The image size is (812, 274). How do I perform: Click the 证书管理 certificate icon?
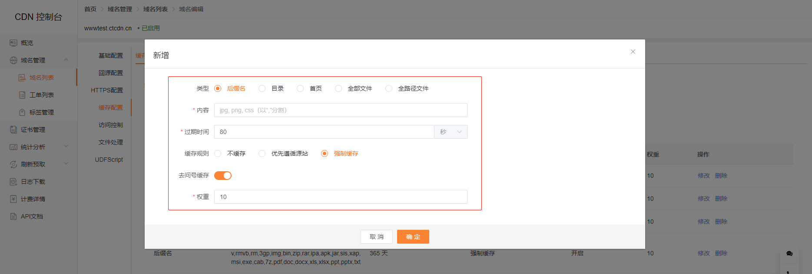[13, 130]
